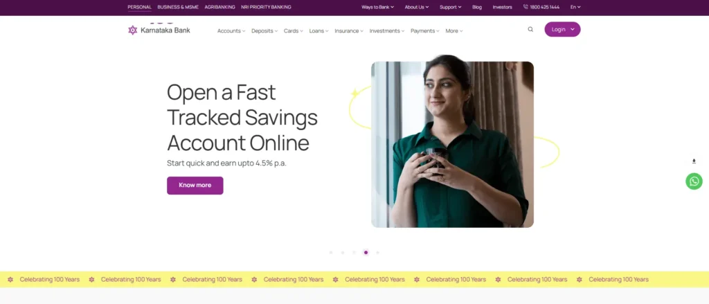Screen dimensions: 709x304
Task: Expand the Accounts dropdown menu
Action: click(x=231, y=30)
